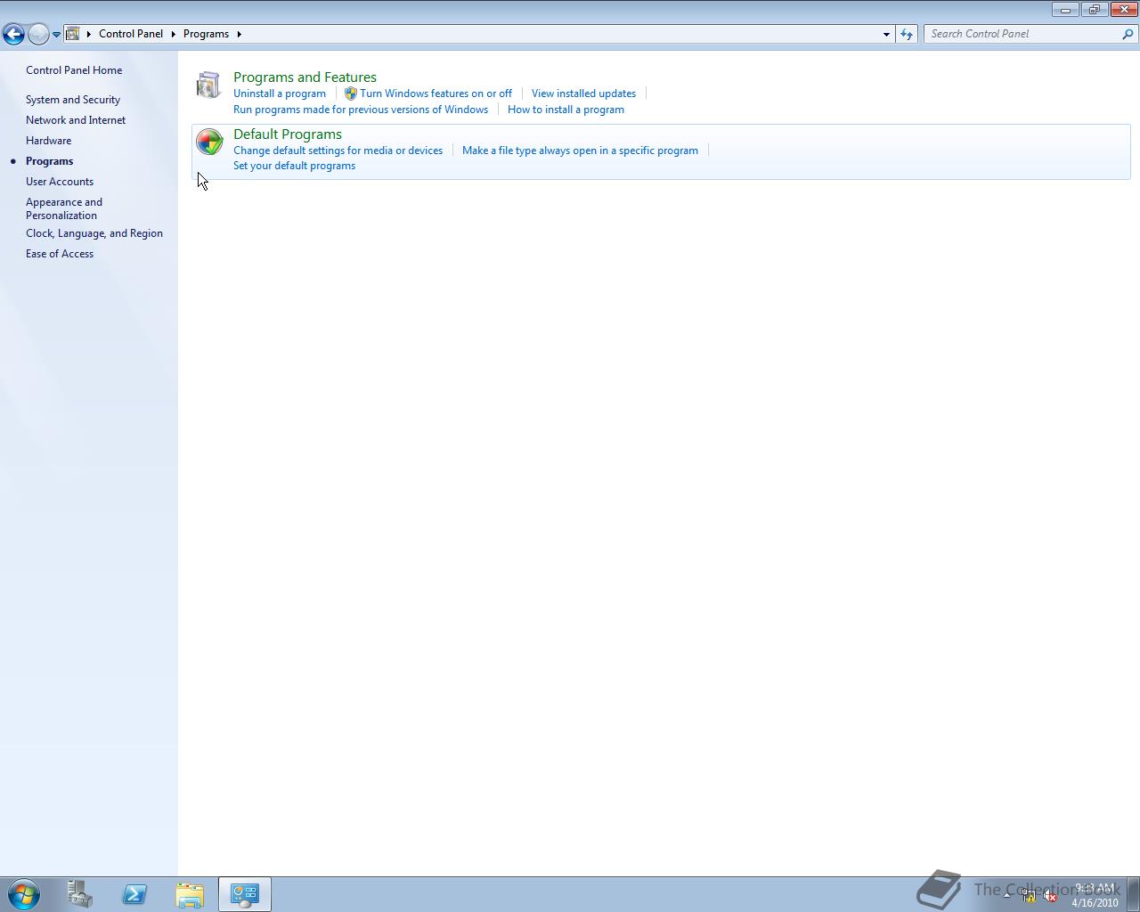Image resolution: width=1140 pixels, height=912 pixels.
Task: Open Change default settings for media or devices
Action: tap(338, 151)
